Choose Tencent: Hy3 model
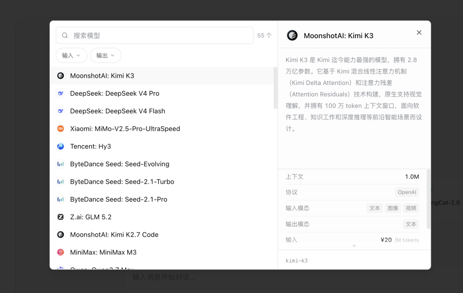 (162, 147)
